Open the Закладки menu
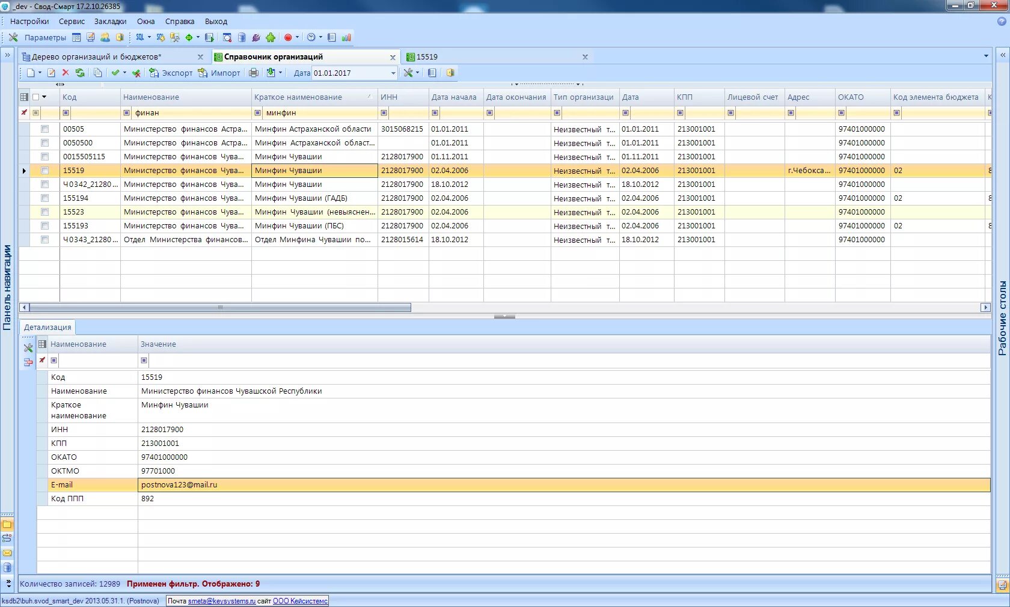 tap(110, 21)
